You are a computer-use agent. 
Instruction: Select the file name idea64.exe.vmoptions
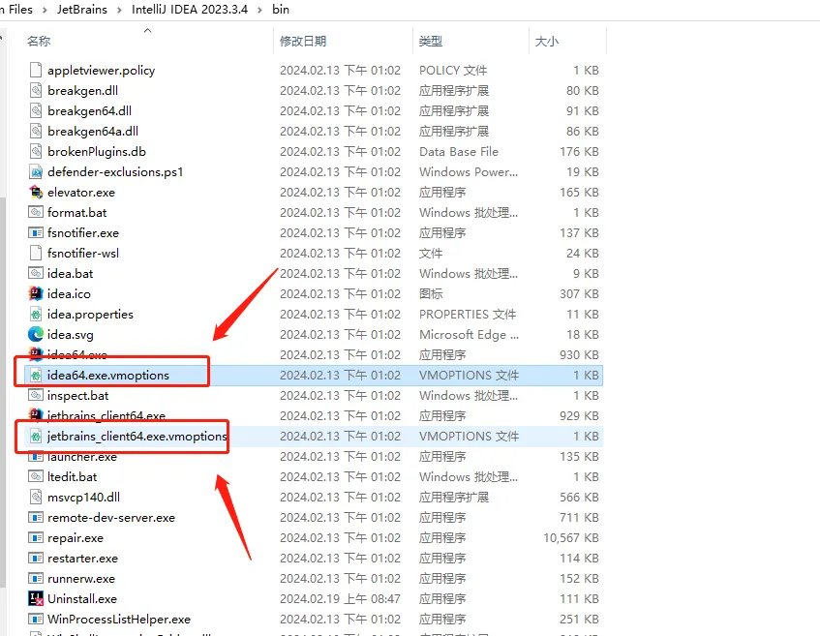pos(108,376)
